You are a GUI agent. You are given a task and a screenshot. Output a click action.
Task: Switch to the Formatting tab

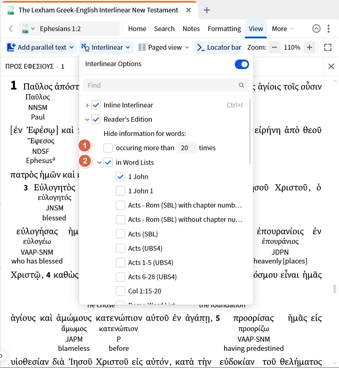pyautogui.click(x=224, y=29)
